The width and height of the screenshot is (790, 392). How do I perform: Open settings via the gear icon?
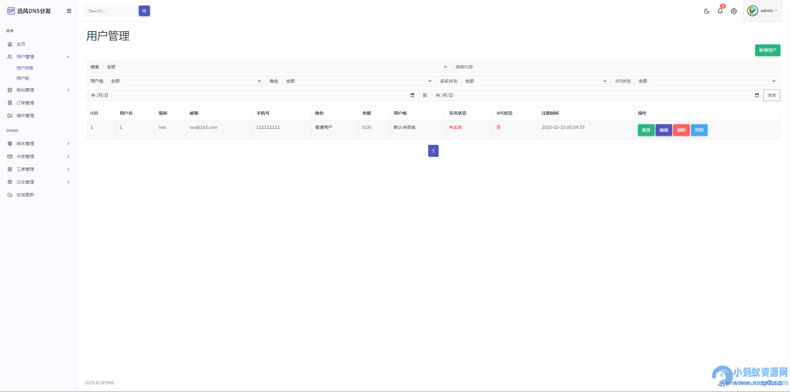pyautogui.click(x=734, y=11)
